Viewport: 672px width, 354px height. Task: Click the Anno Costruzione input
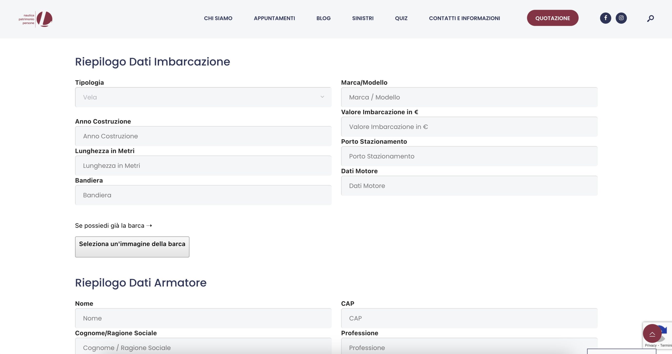click(203, 136)
